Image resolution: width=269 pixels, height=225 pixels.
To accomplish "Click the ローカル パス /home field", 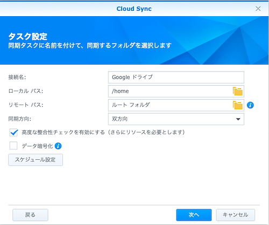I will coord(170,91).
